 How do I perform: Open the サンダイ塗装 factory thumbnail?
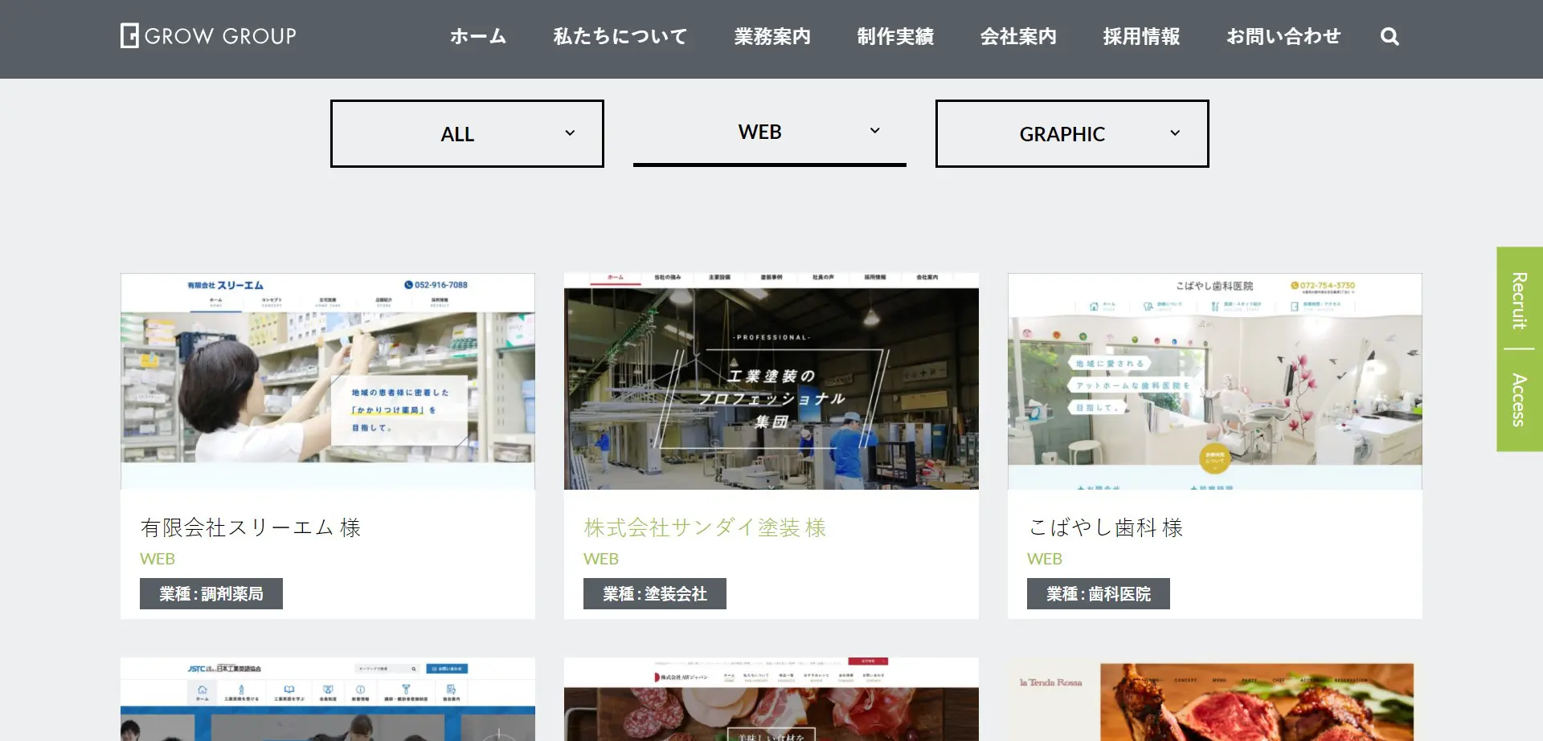tap(771, 381)
